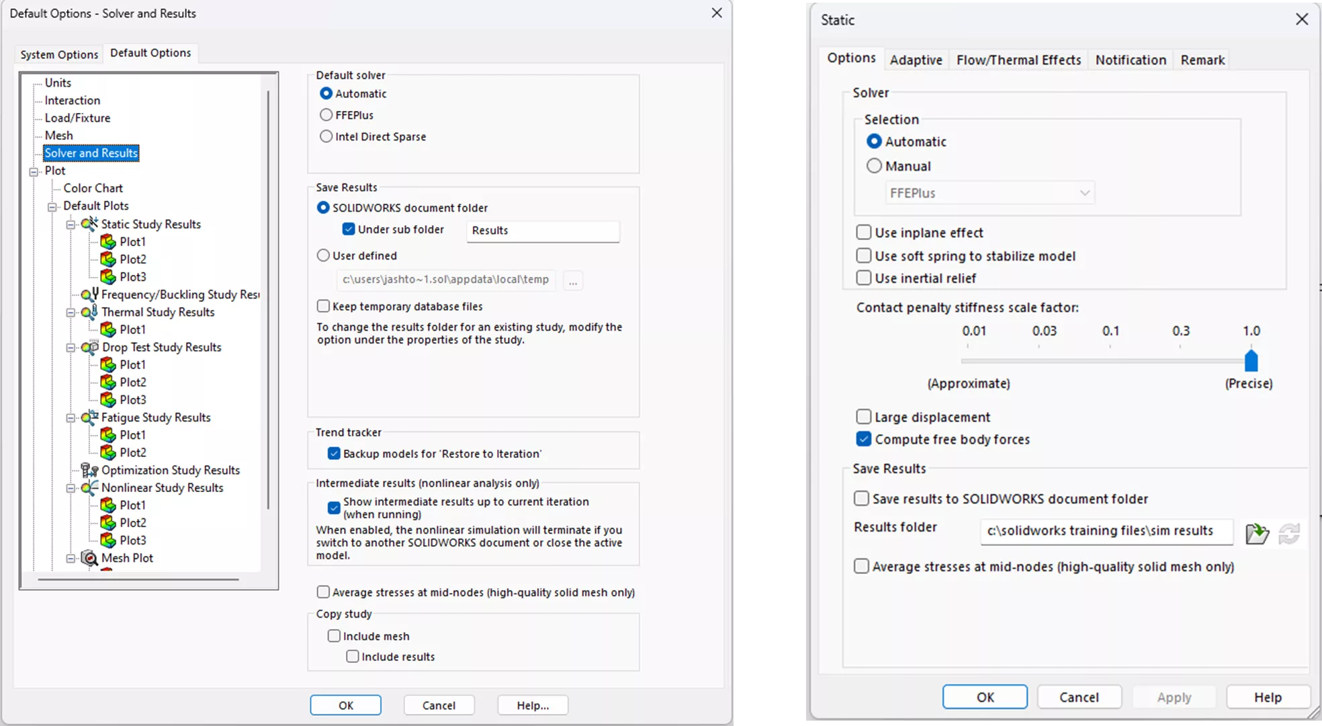Click the Mesh Plot magnifier icon
This screenshot has width=1322, height=726.
89,558
